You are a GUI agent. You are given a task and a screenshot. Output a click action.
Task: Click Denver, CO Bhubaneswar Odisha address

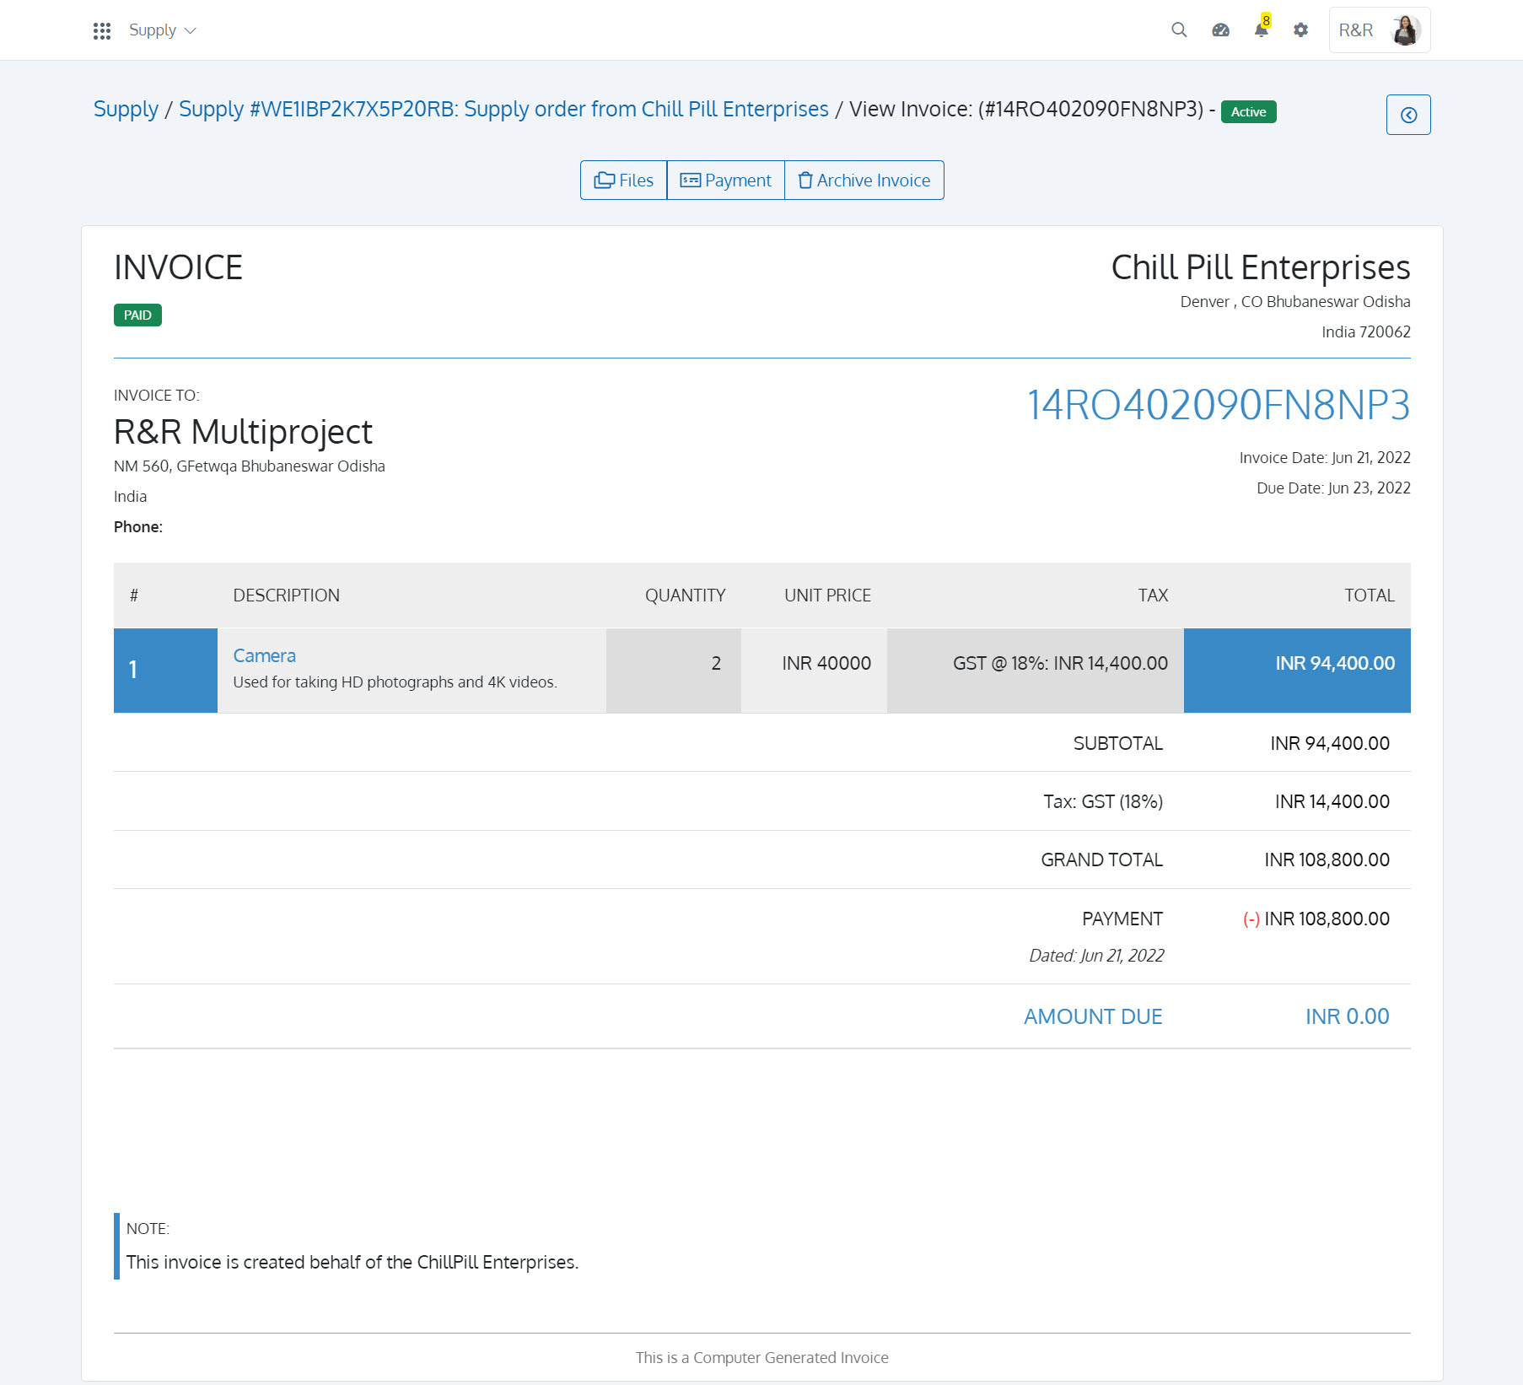pos(1294,301)
